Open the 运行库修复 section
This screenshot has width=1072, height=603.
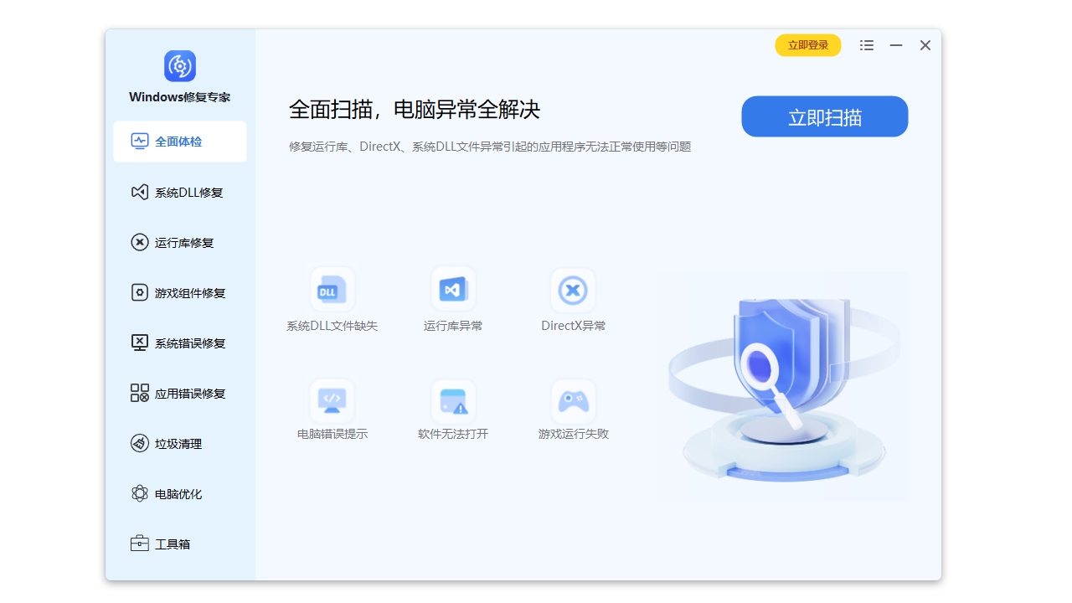[180, 243]
